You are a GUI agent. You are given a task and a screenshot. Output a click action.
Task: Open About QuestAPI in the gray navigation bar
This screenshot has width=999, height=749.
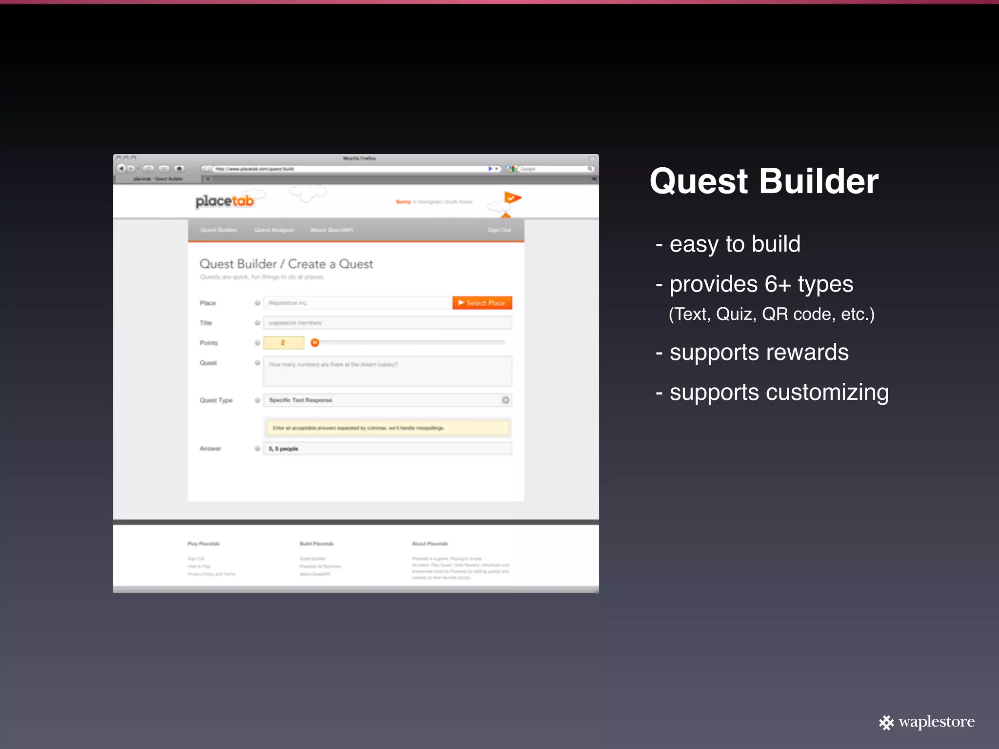point(332,230)
